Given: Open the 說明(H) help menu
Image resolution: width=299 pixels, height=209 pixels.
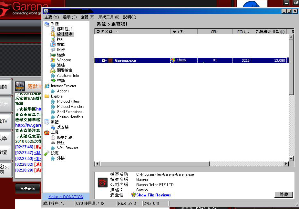Looking at the screenshot, I should [129, 17].
